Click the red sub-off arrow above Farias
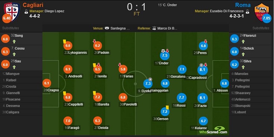The width and height of the screenshot is (274, 137). pyautogui.click(x=120, y=65)
